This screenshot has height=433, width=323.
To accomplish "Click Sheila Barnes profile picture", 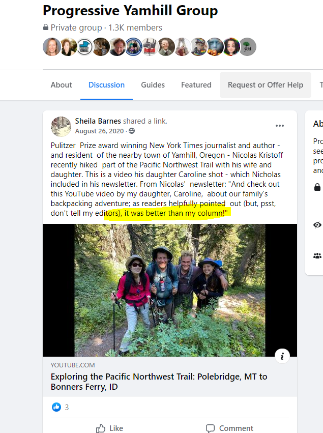I will pos(61,127).
